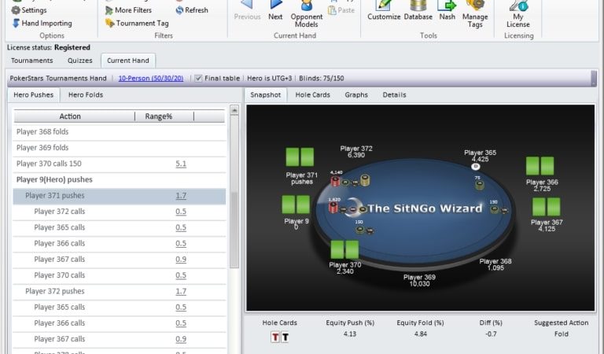
Task: Click the Diff value -0.7
Action: (491, 334)
